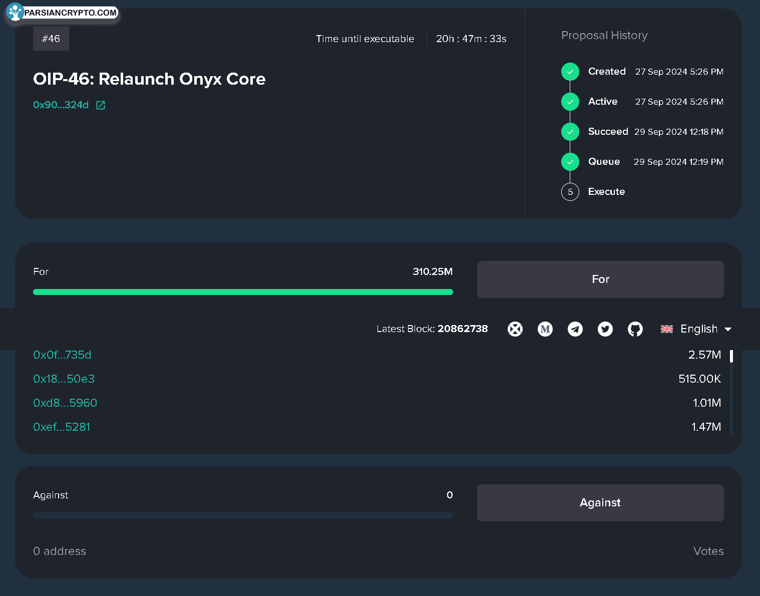Screen dimensions: 760x596
Task: Click the vote amount 2.57M
Action: click(x=704, y=355)
